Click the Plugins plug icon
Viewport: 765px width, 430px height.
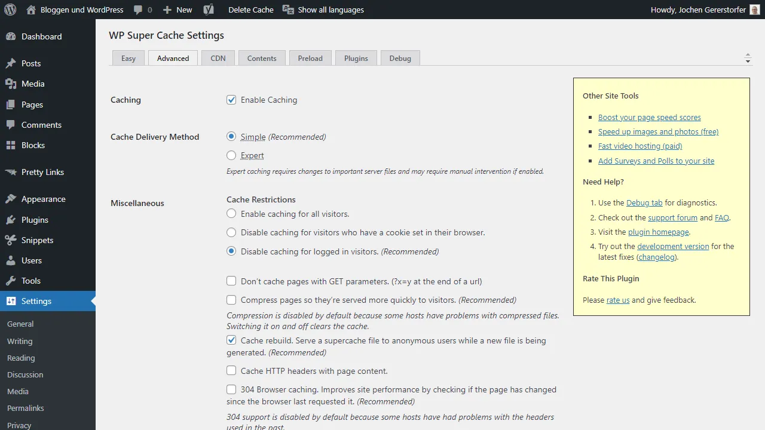tap(11, 220)
